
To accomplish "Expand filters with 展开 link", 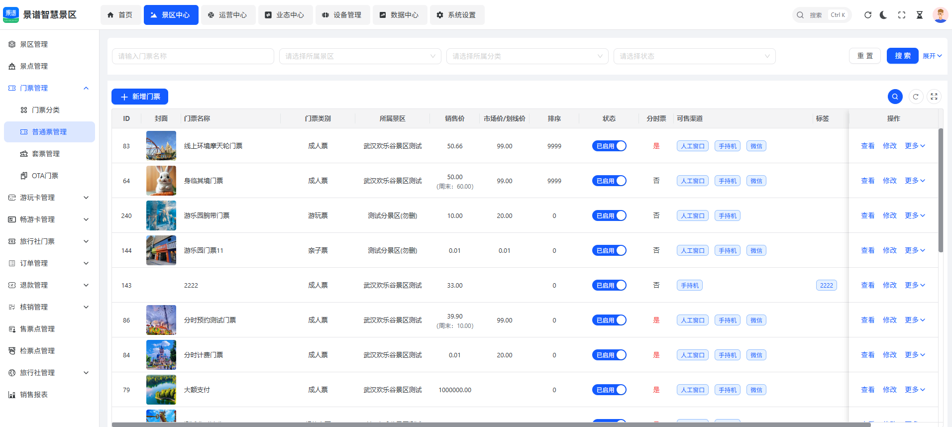I will pyautogui.click(x=932, y=56).
